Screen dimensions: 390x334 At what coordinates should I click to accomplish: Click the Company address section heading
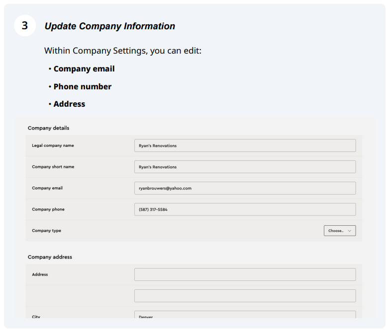50,257
